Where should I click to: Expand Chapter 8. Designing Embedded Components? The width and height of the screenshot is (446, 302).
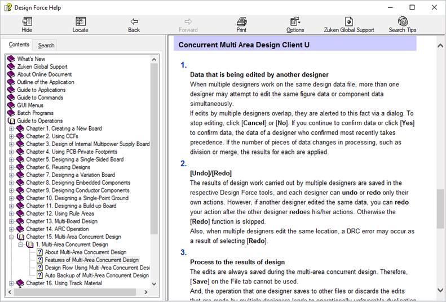(x=11, y=183)
